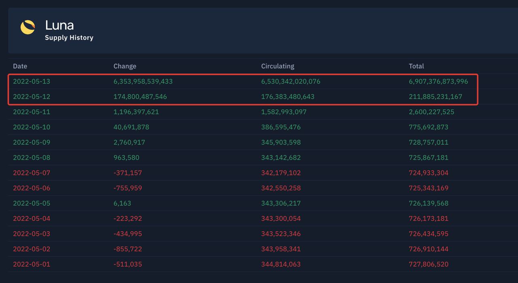The height and width of the screenshot is (283, 518).
Task: Click the Total column header
Action: coord(416,66)
